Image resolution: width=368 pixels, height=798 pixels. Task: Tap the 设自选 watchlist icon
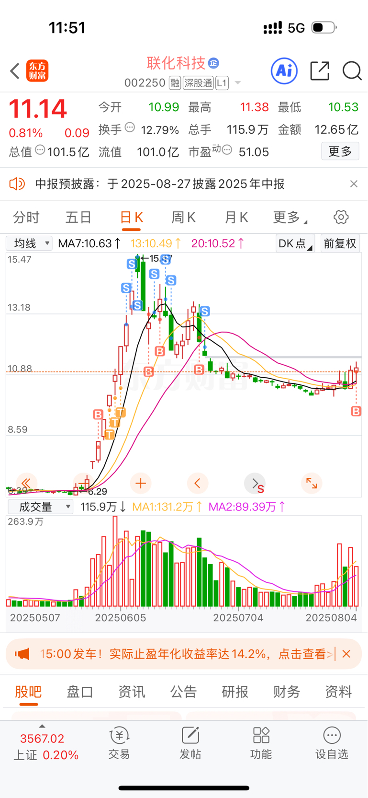click(332, 743)
